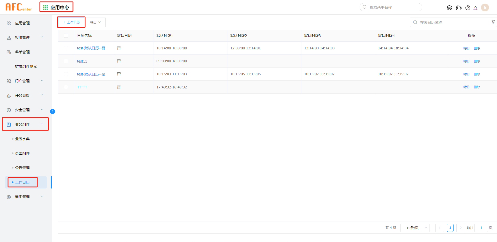Click the user avatar icon

[485, 7]
